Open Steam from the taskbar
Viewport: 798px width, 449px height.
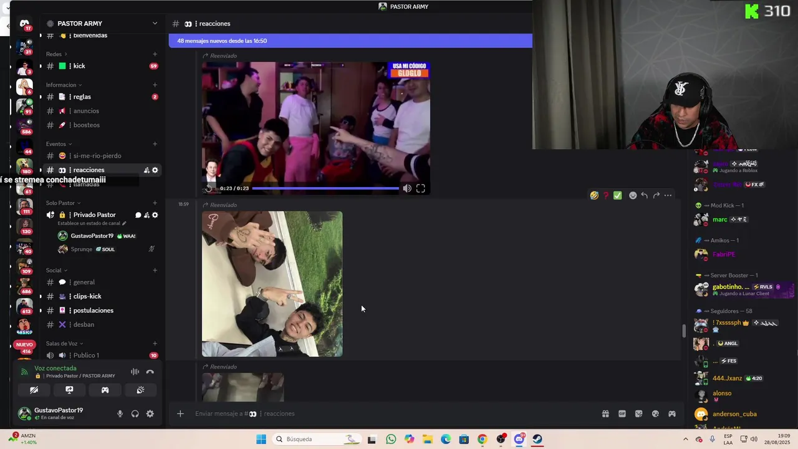(537, 439)
